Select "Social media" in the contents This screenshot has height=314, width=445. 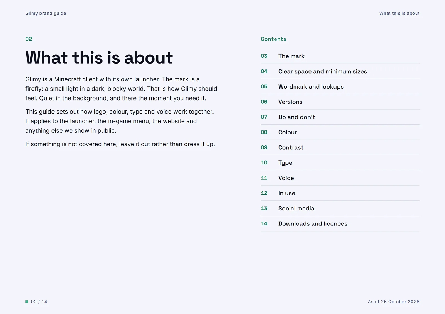pos(340,209)
